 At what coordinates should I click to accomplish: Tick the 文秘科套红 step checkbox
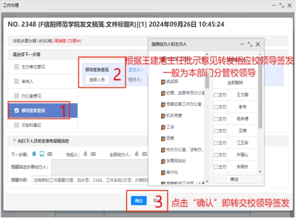pos(17,125)
